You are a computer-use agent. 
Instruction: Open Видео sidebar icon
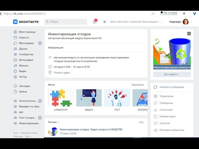[15, 71]
